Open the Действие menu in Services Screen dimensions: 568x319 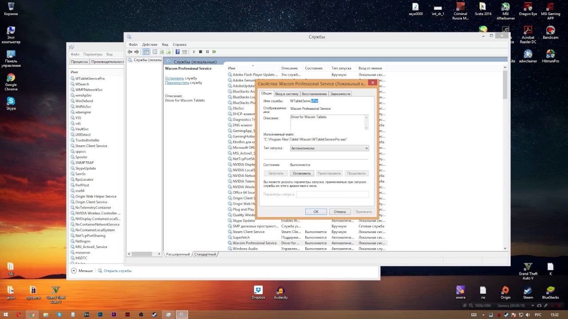[150, 44]
